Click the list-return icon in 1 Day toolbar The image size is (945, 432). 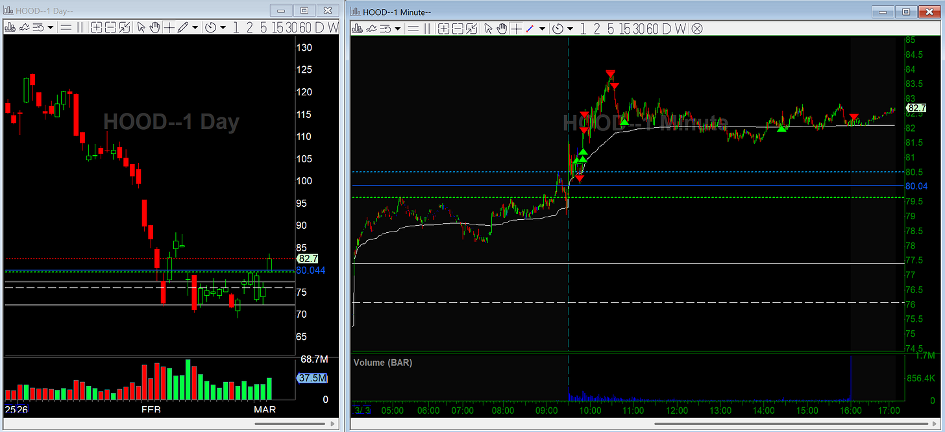(39, 27)
